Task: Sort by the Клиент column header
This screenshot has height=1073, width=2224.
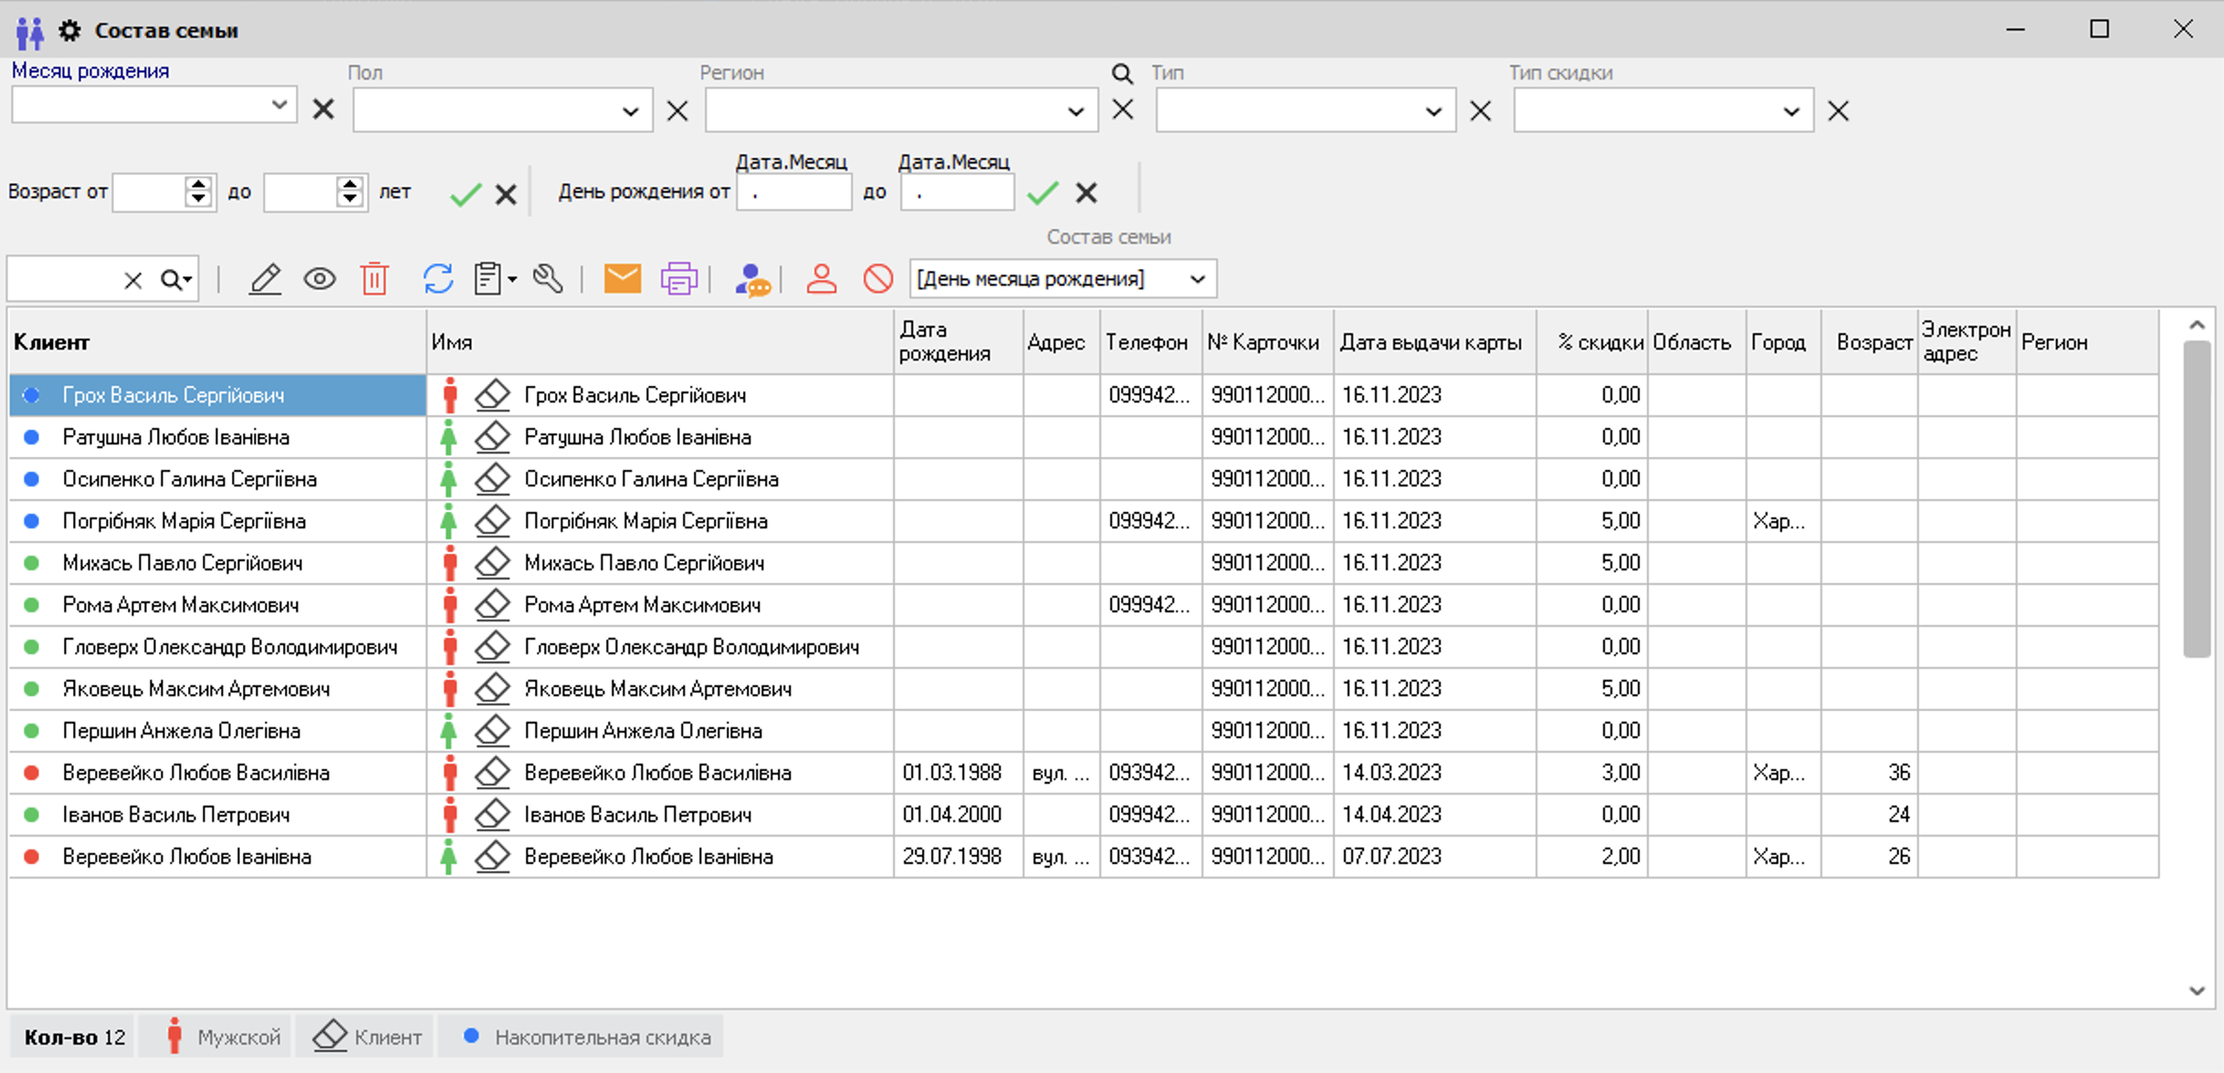Action: pyautogui.click(x=217, y=342)
